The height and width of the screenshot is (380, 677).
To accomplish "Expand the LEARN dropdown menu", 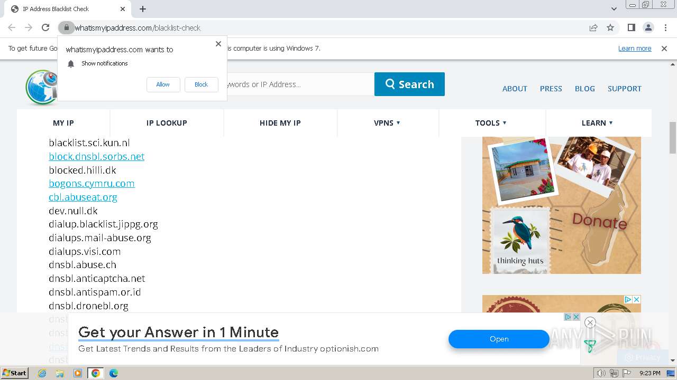I will pyautogui.click(x=597, y=123).
